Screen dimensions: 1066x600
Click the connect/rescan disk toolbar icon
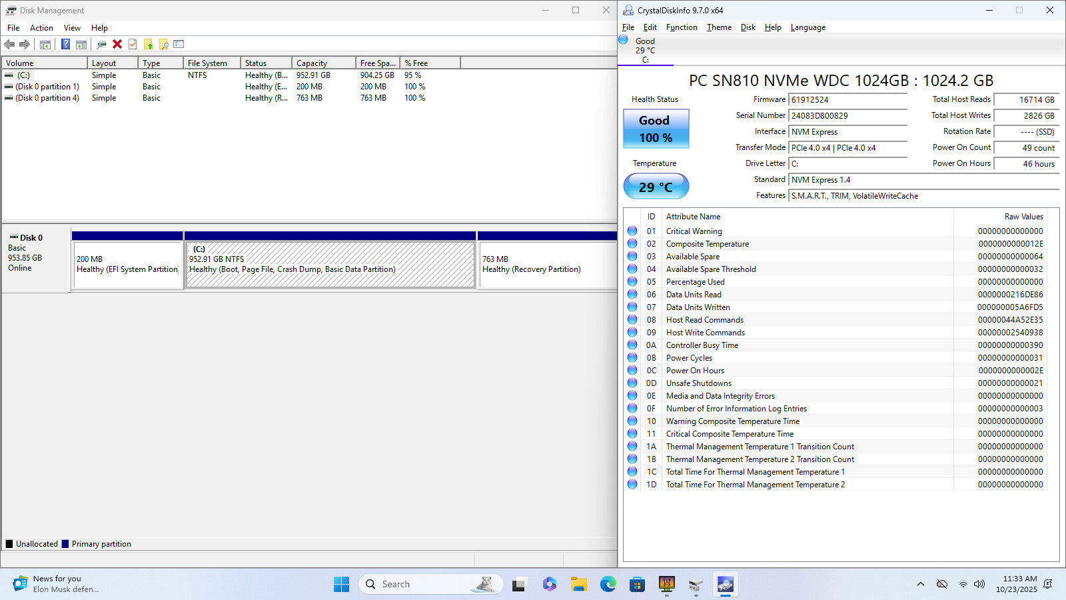pos(101,44)
